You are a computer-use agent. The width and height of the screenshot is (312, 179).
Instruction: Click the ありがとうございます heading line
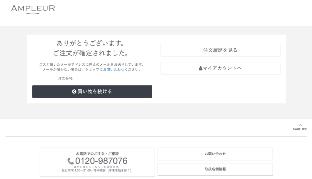(91, 43)
